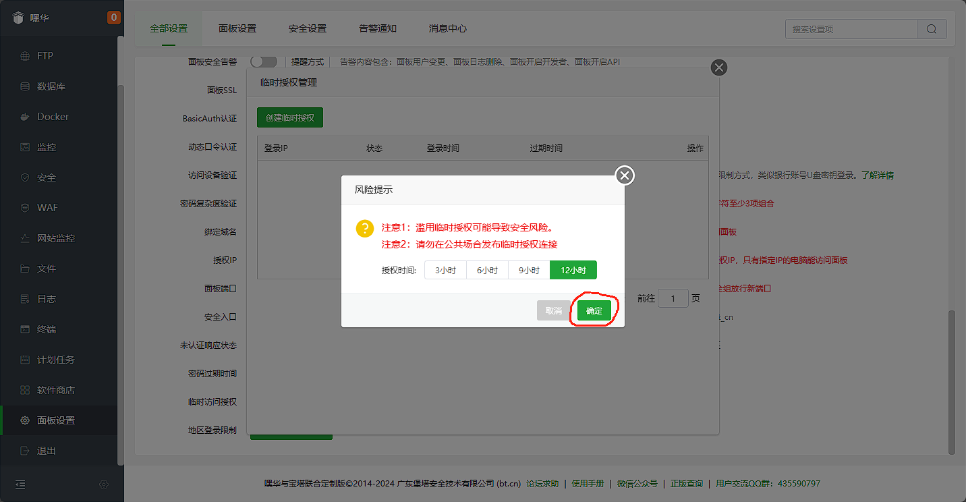Click the 终端 terminal icon

coord(25,329)
